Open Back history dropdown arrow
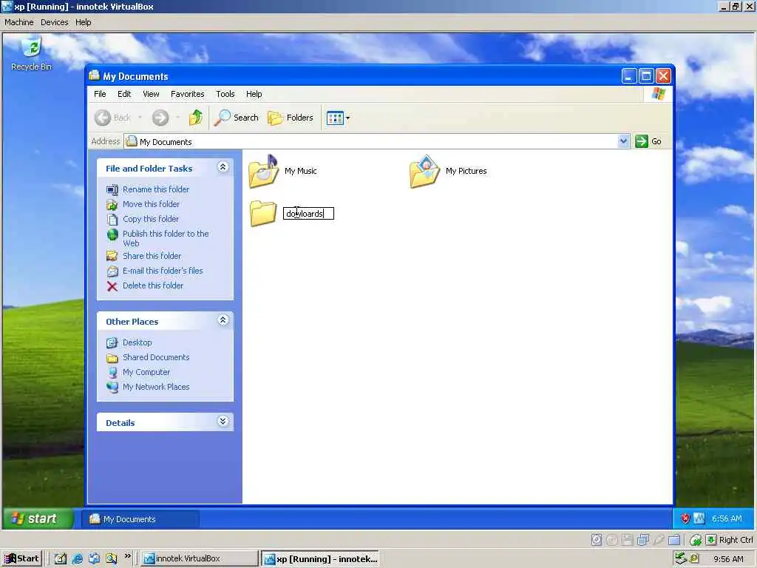Viewport: 757px width, 568px height. (140, 118)
